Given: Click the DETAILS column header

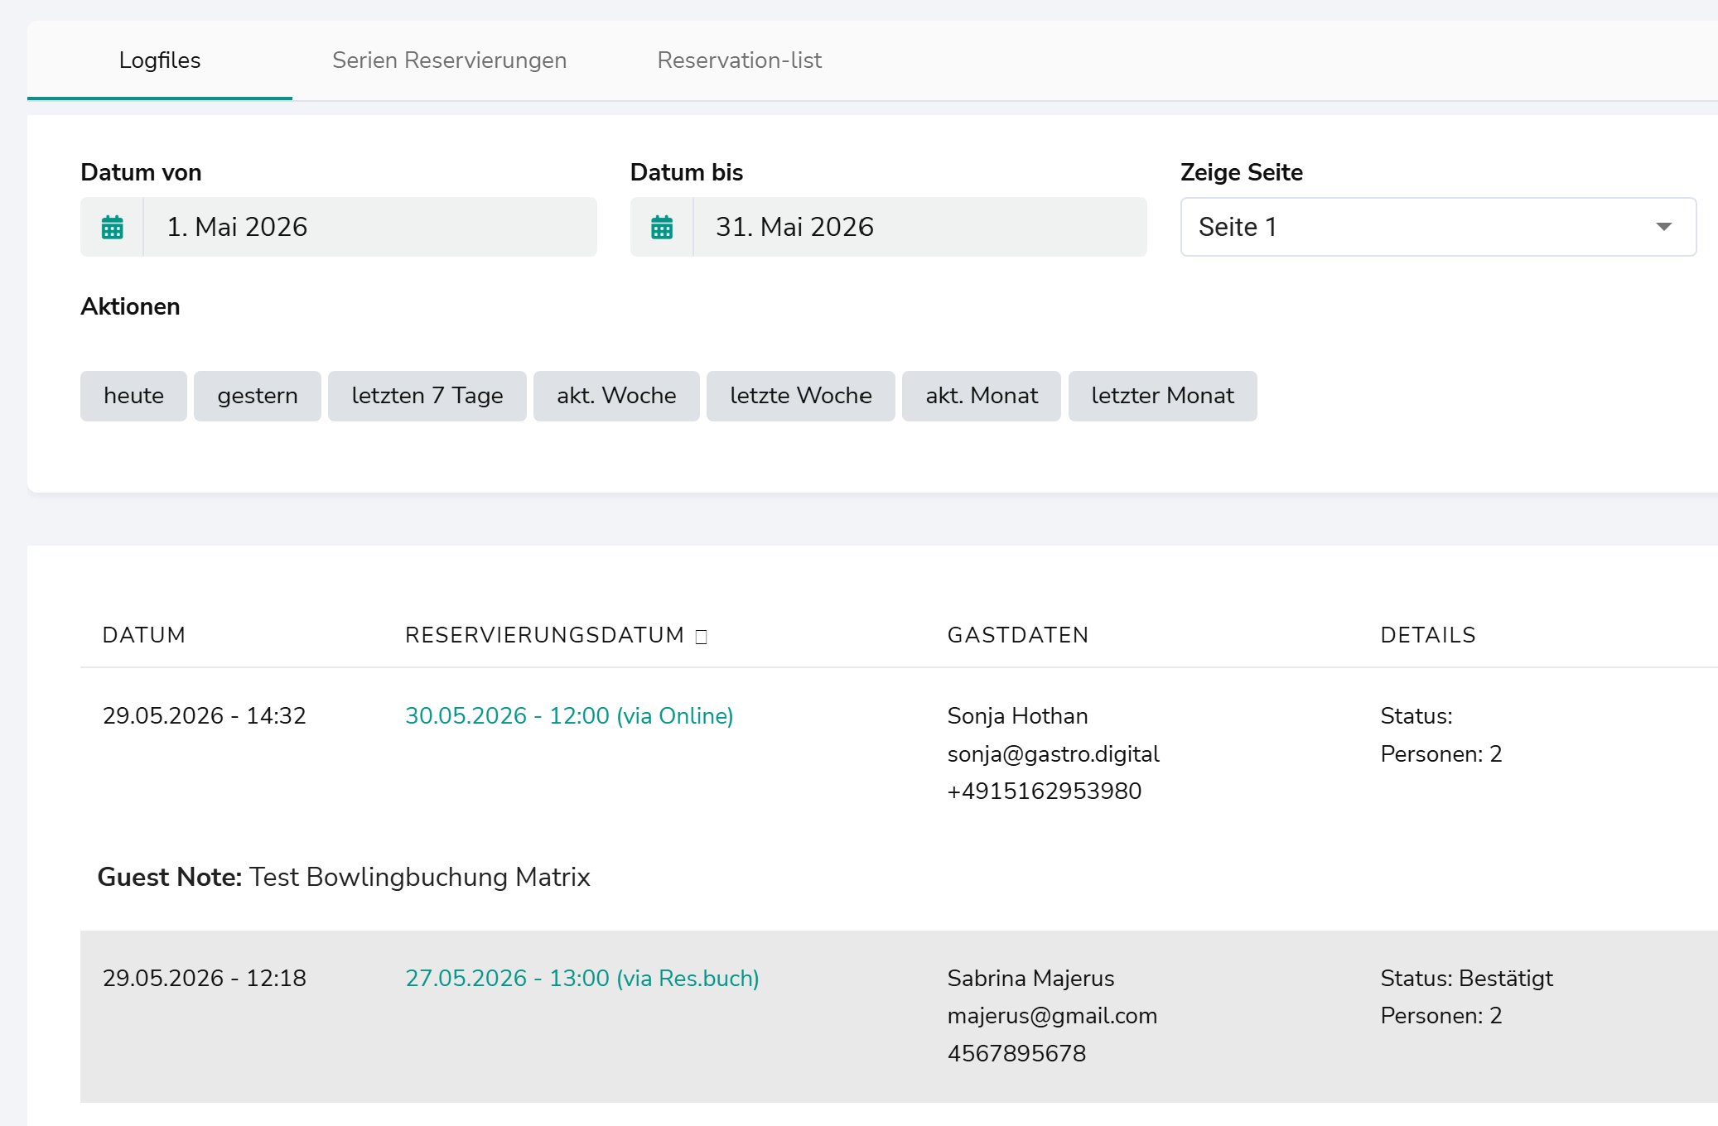Looking at the screenshot, I should point(1428,635).
